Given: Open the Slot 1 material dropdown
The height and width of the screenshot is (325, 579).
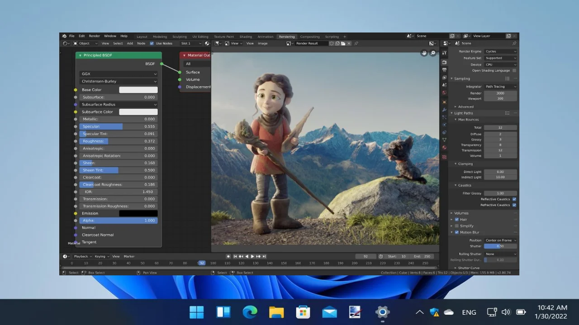Looking at the screenshot, I should tap(190, 43).
